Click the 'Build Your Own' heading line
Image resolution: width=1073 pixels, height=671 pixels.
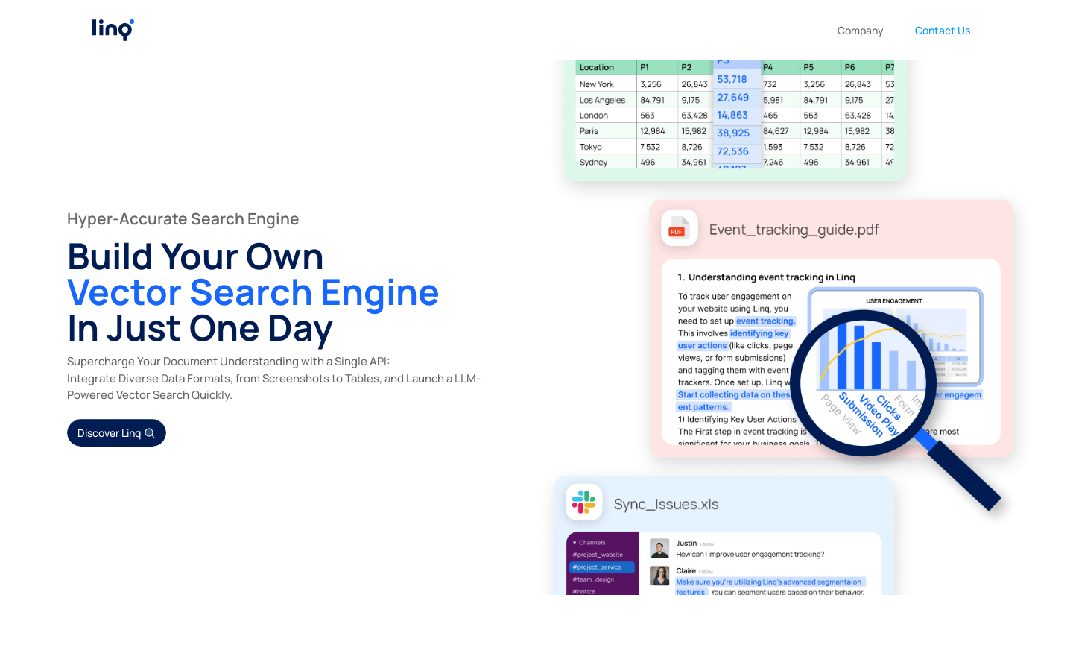[195, 256]
